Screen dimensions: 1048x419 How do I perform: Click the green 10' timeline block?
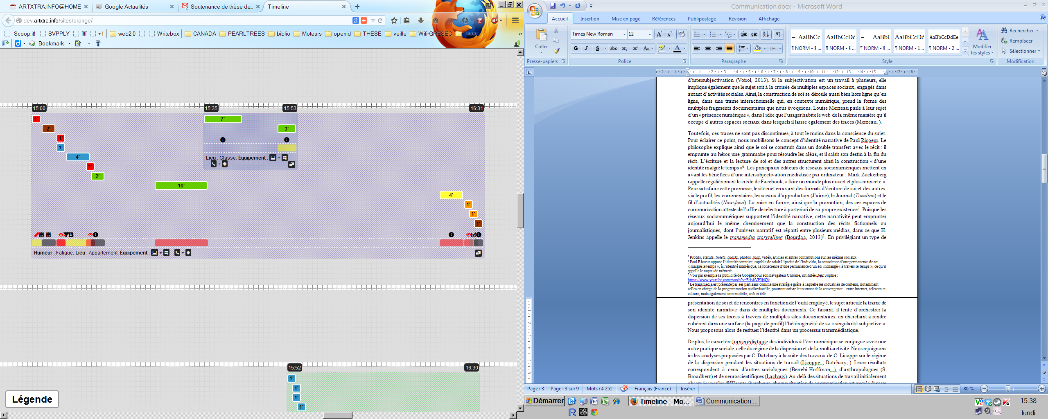click(x=181, y=186)
